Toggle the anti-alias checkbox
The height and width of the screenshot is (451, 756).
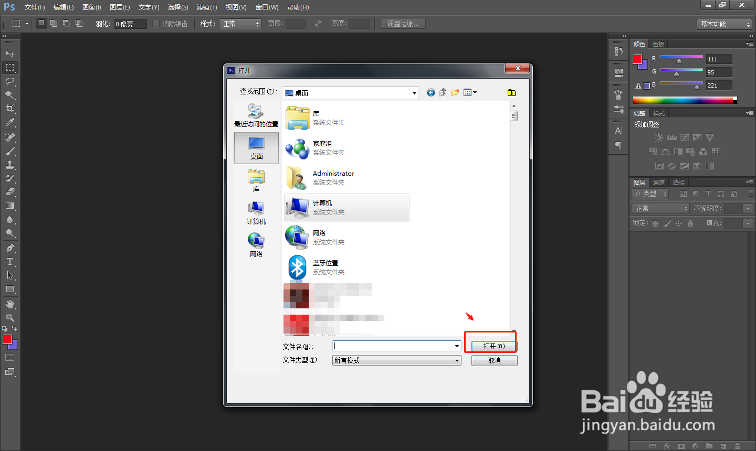click(x=156, y=24)
